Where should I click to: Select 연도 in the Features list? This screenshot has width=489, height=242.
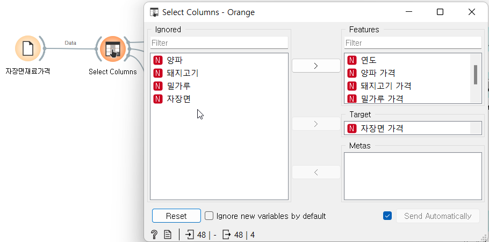coord(407,60)
